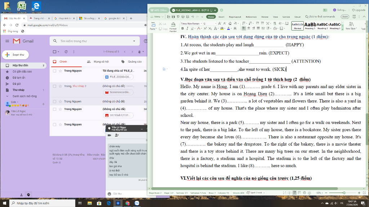
Task: Click the 'Soạn thư' compose button
Action: [15, 55]
